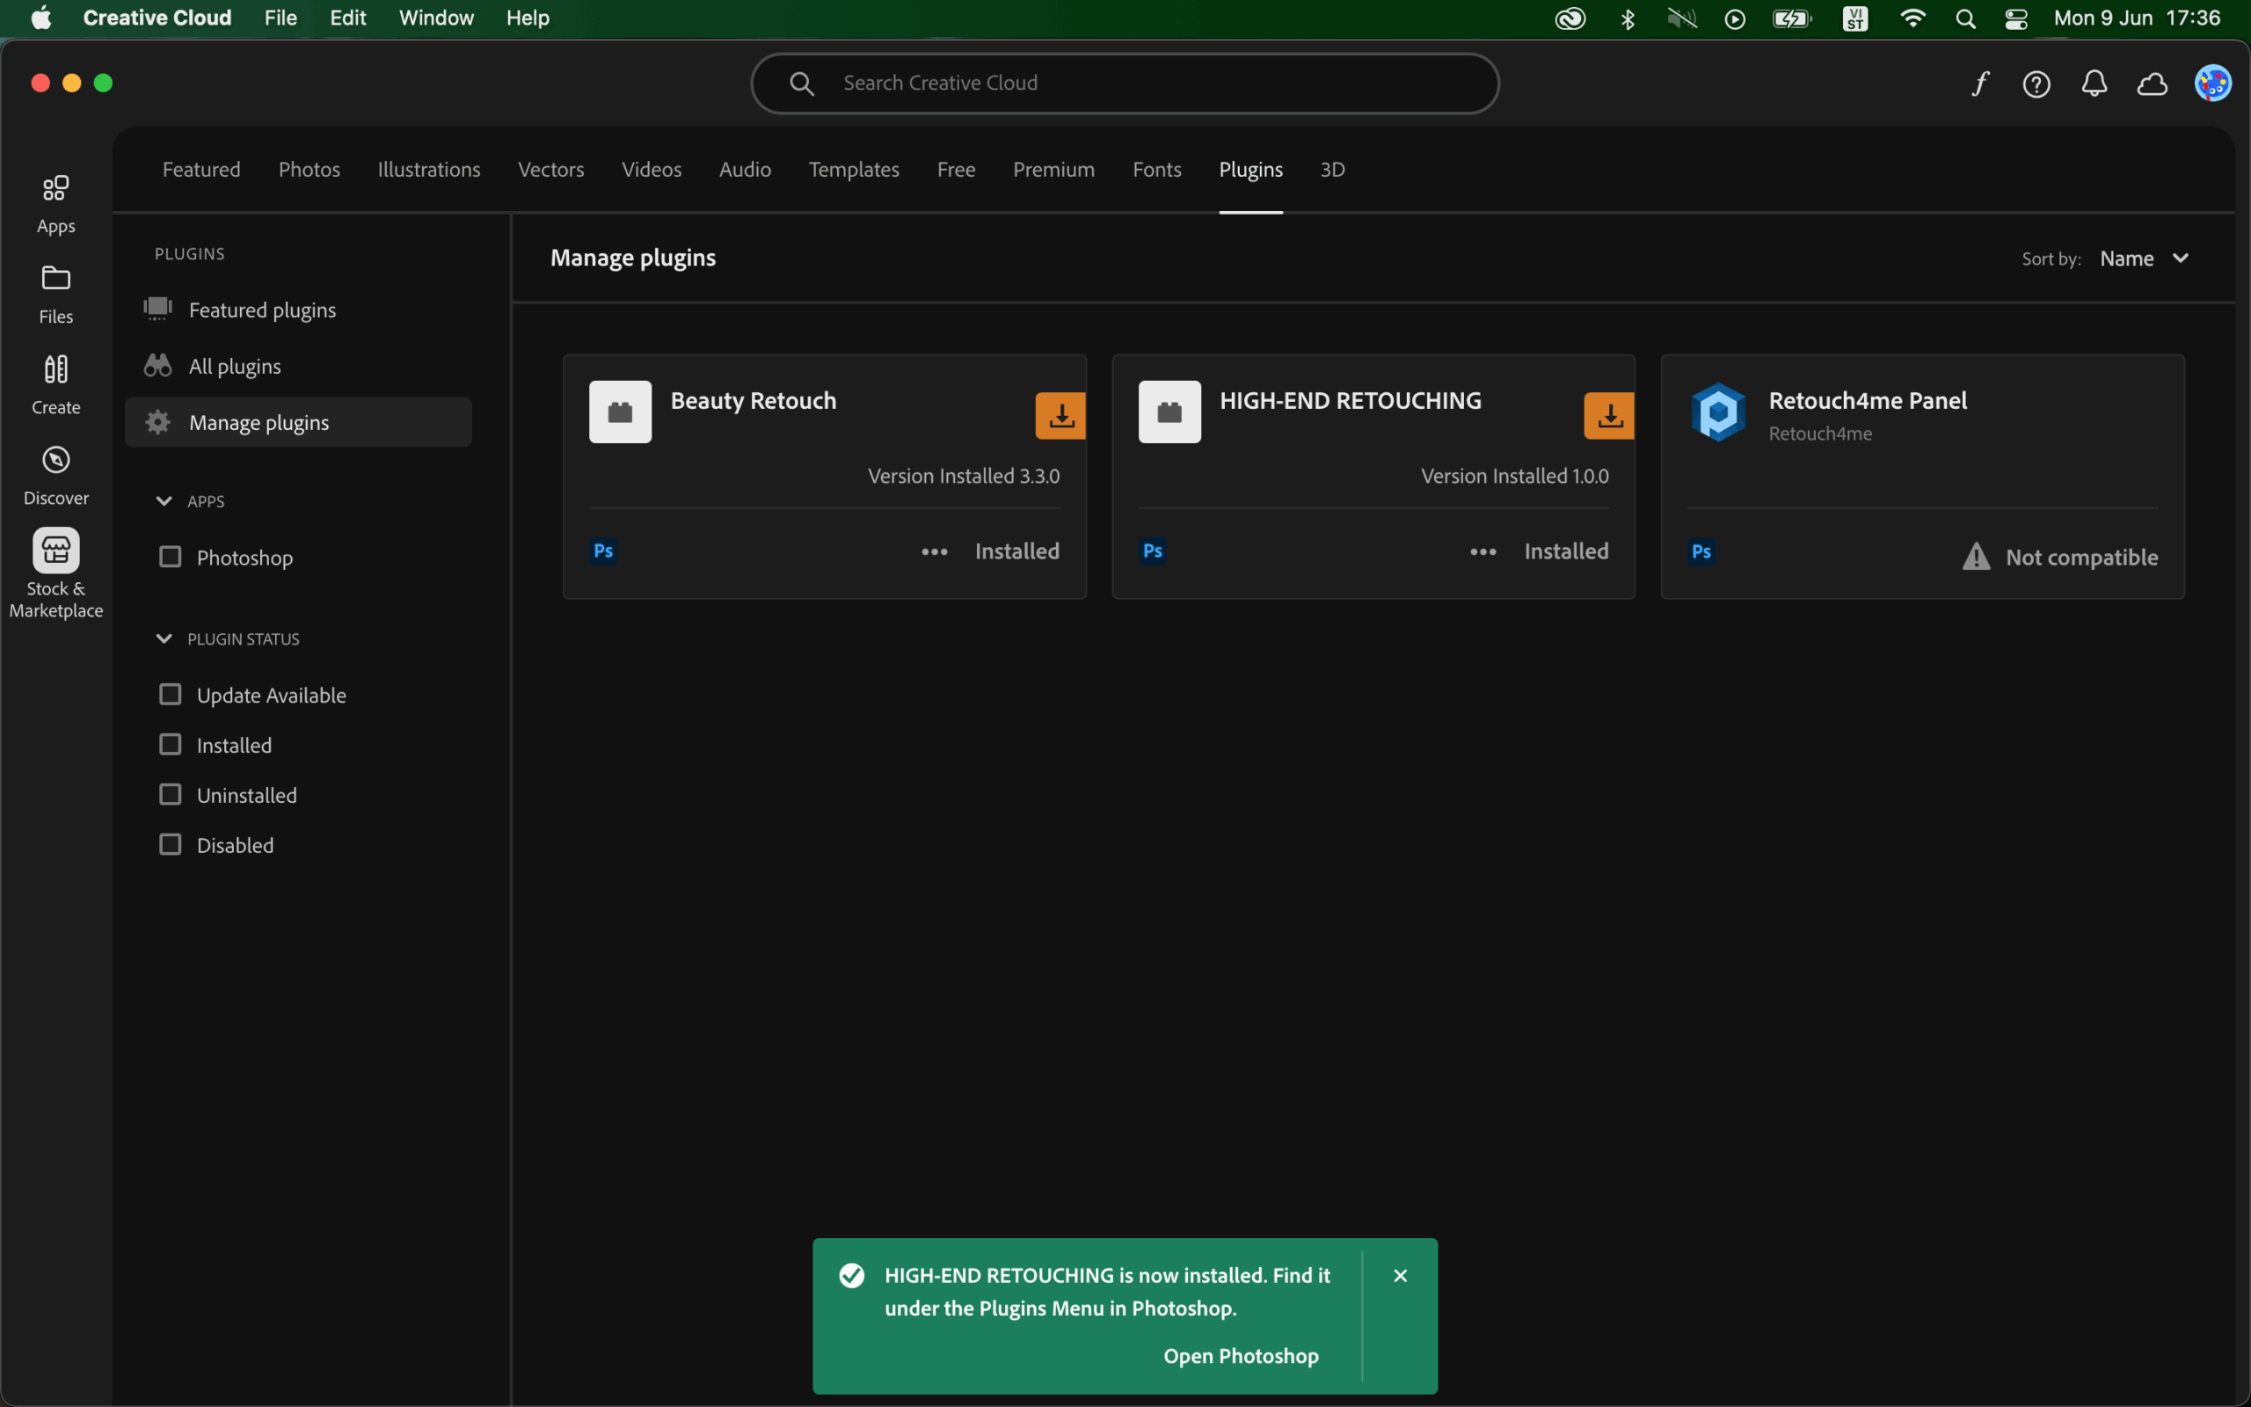The image size is (2251, 1407).
Task: Go to All plugins
Action: coord(298,366)
